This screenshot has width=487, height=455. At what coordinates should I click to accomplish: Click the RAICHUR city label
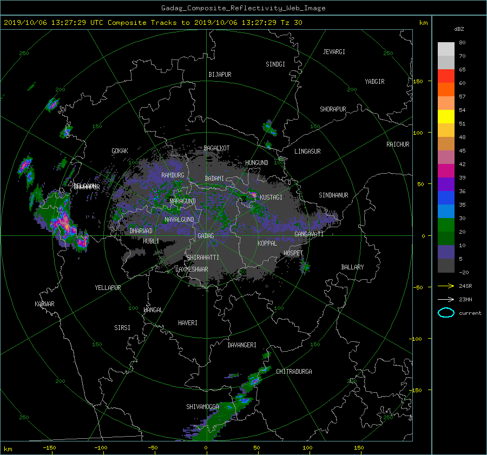(398, 144)
